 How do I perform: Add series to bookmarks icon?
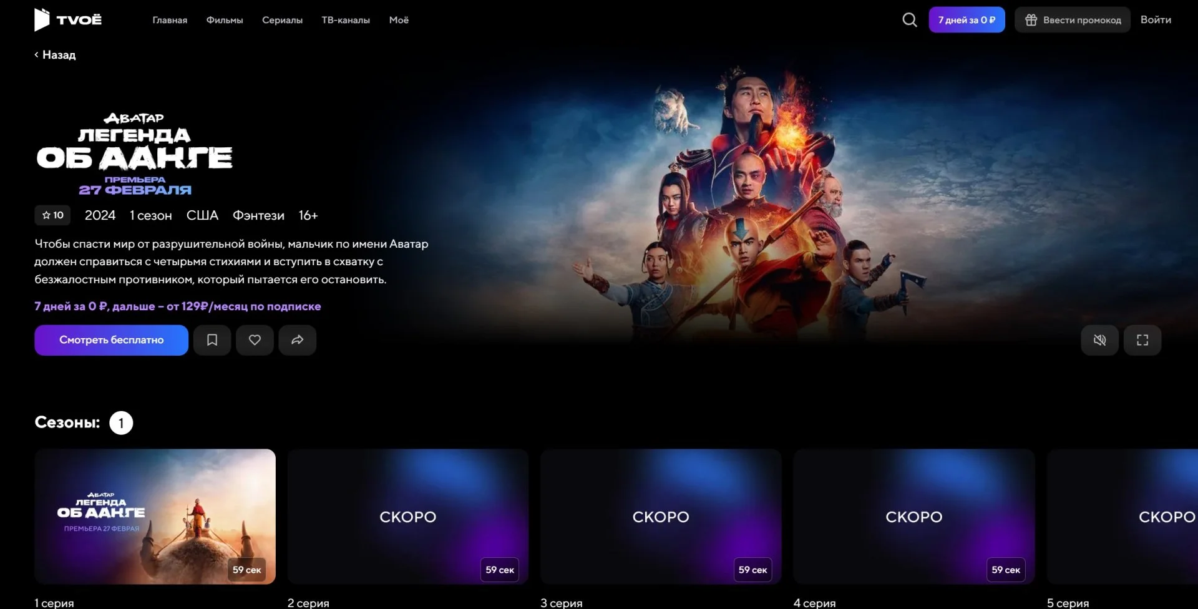(x=212, y=340)
